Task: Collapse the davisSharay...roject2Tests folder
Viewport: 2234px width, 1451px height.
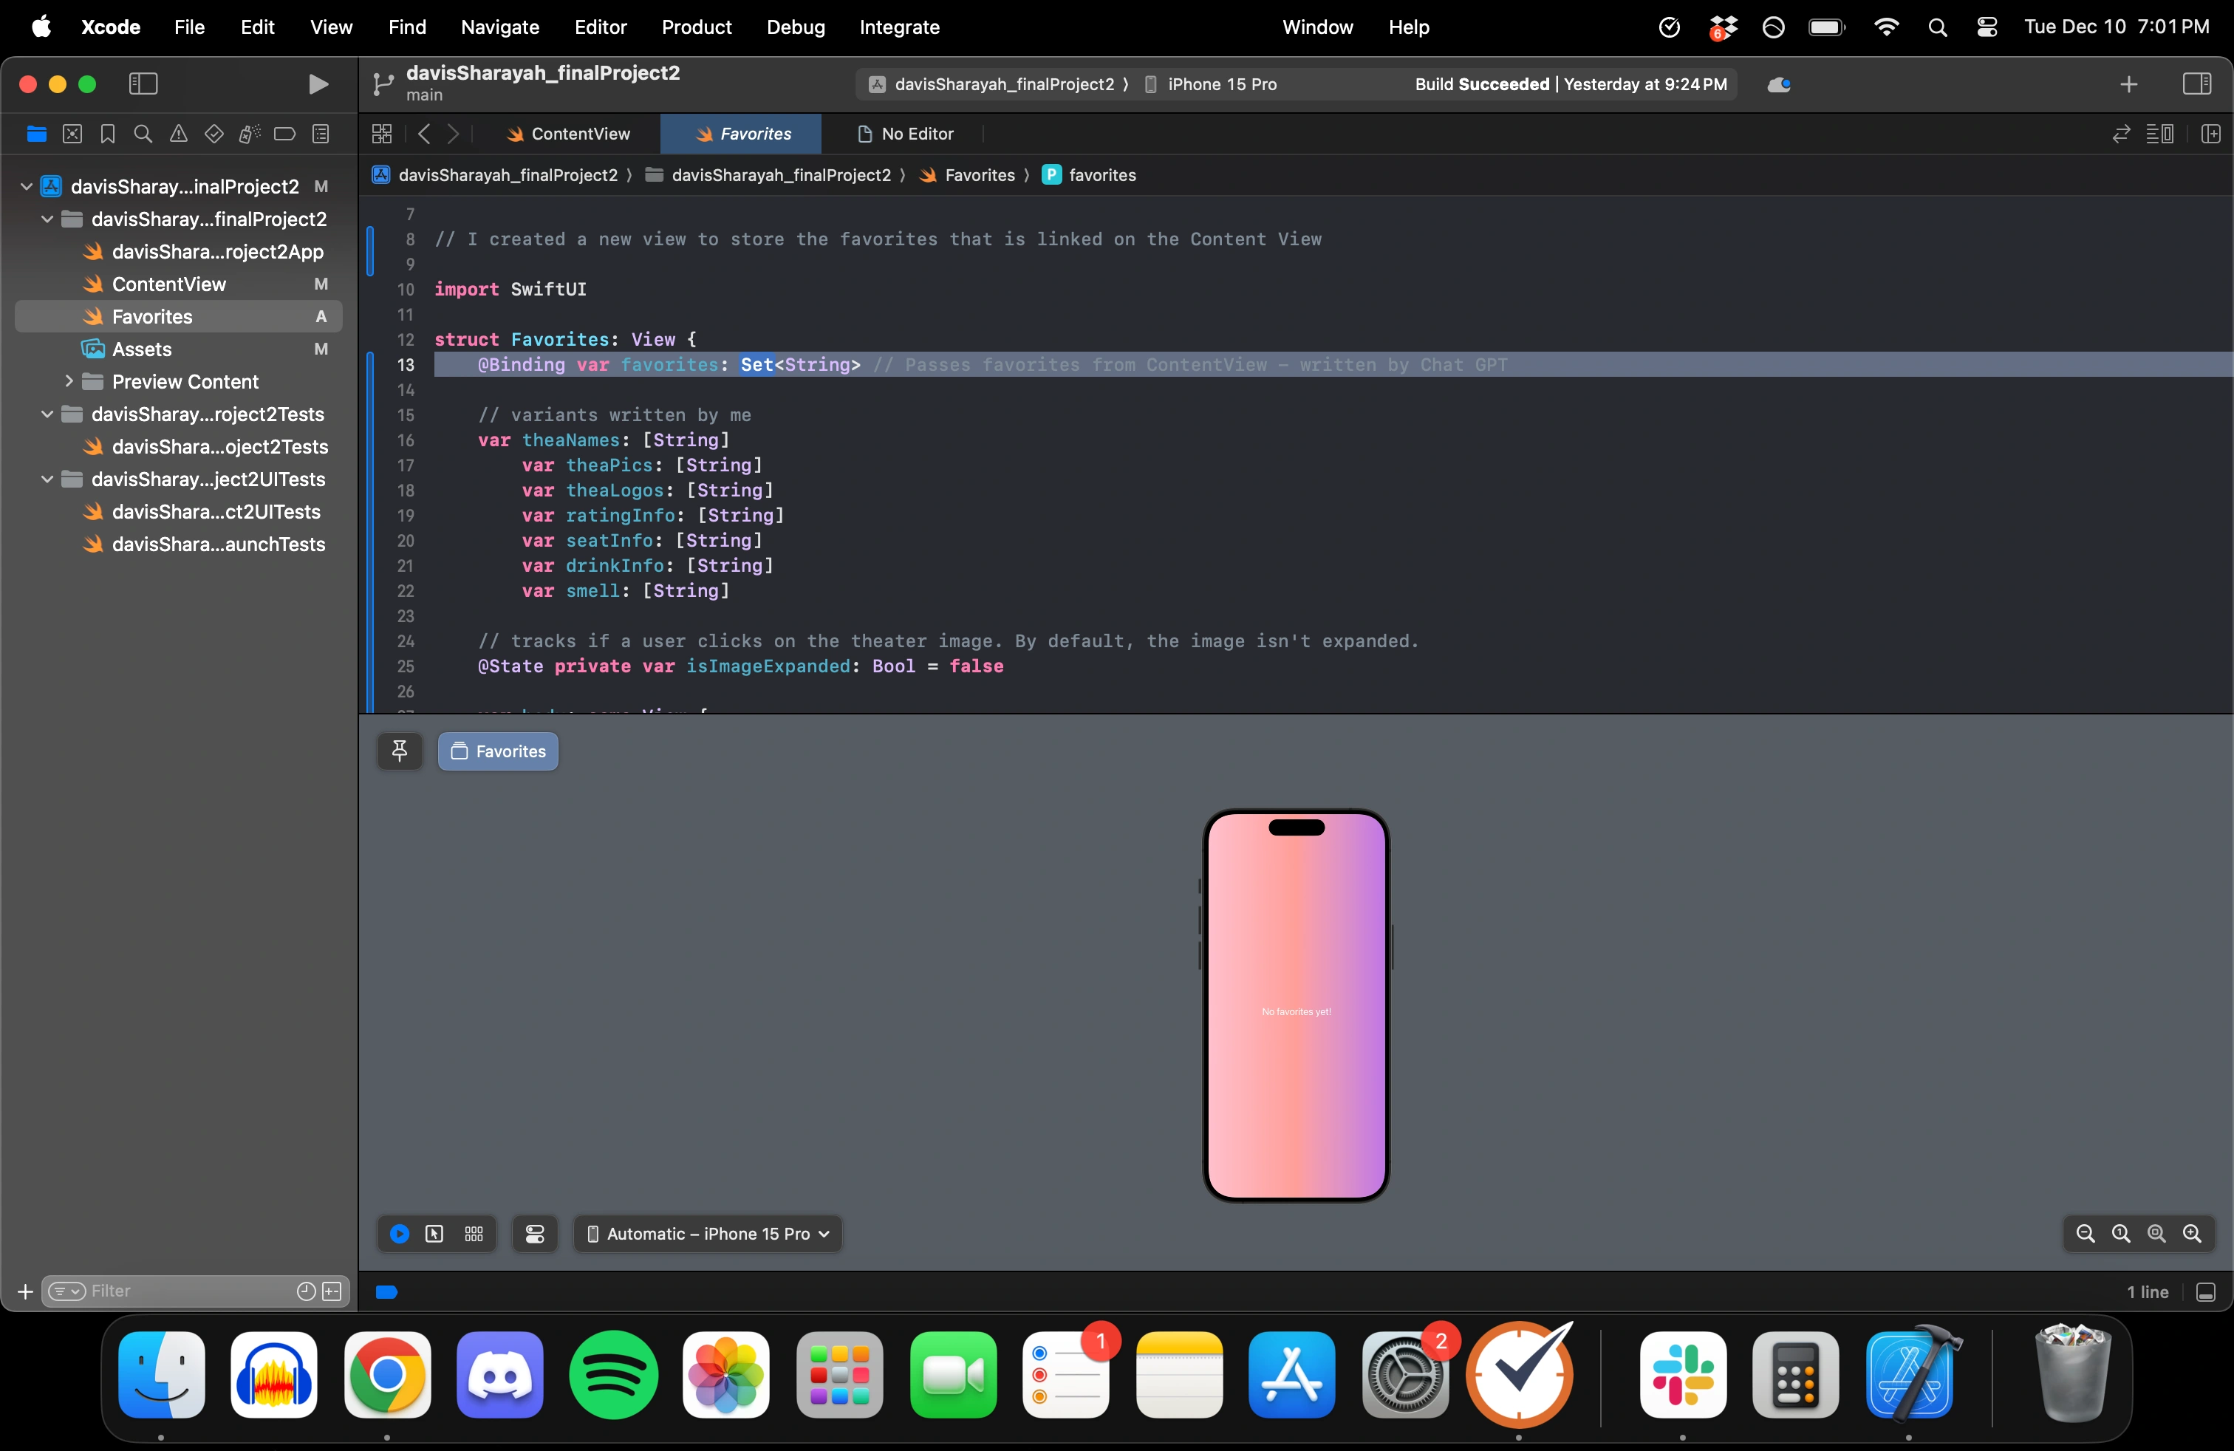Action: point(47,414)
